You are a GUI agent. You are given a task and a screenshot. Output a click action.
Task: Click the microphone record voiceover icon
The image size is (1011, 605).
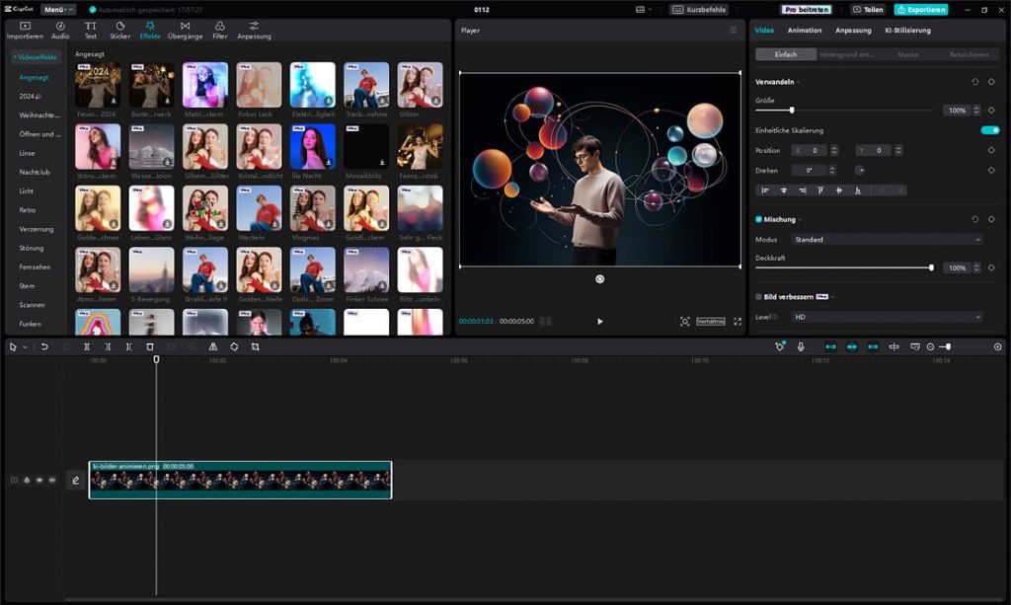pyautogui.click(x=801, y=347)
